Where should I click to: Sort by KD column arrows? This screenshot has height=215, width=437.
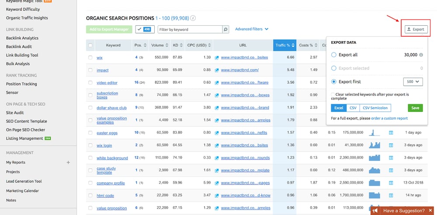[181, 45]
